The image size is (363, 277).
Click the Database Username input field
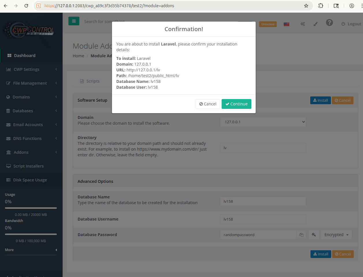263,219
